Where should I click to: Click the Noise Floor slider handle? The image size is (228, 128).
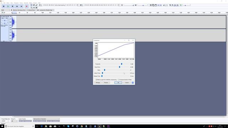[x=120, y=67]
